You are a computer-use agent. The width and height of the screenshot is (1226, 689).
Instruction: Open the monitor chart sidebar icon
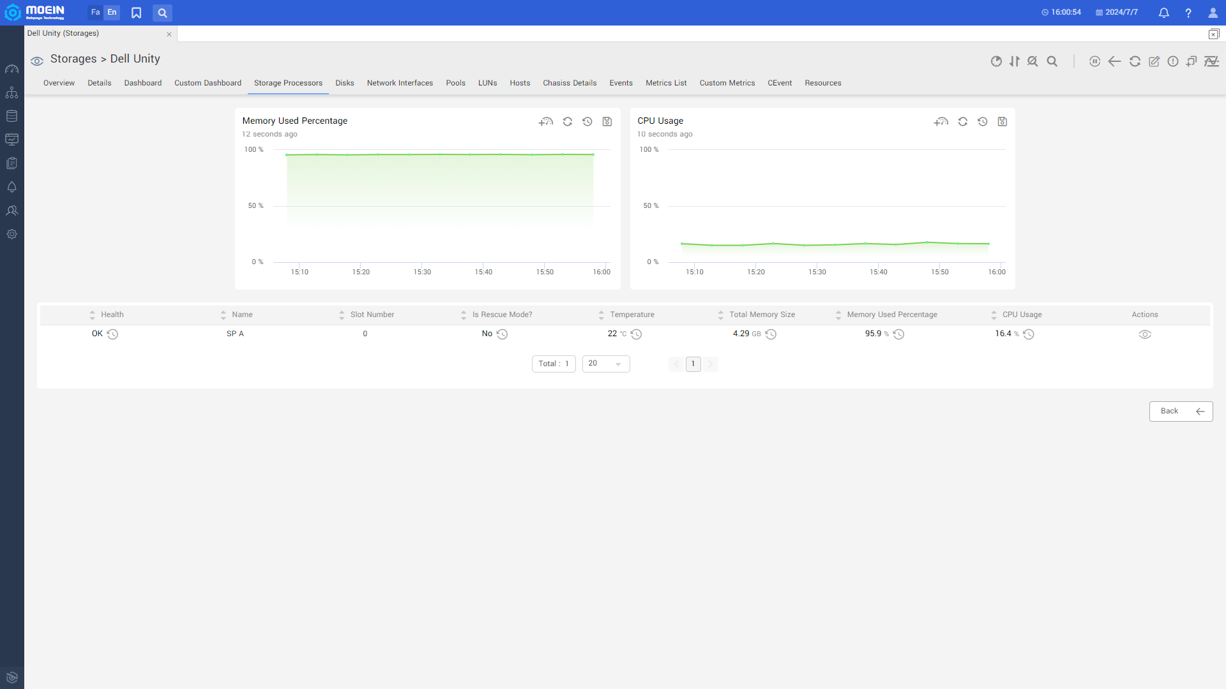tap(11, 140)
